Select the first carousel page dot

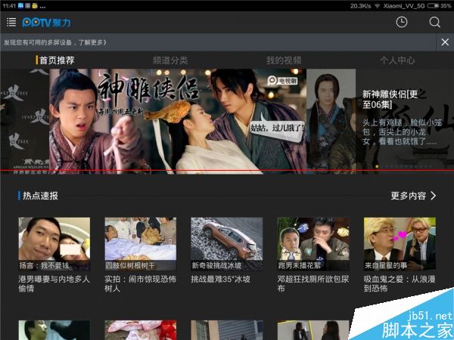pyautogui.click(x=377, y=166)
